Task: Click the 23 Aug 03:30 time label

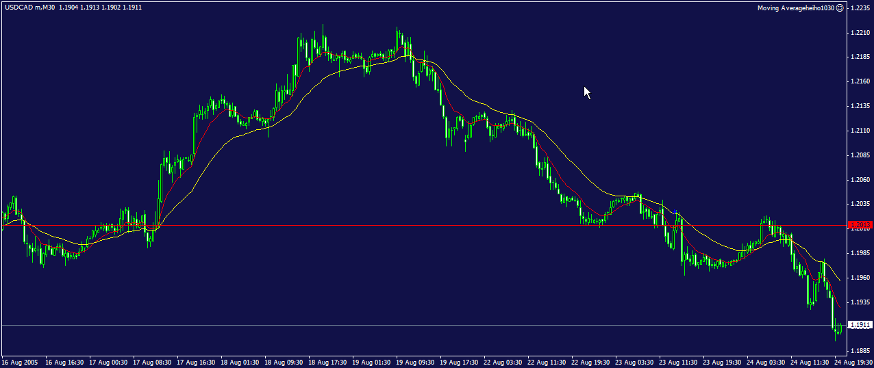Action: pos(634,361)
